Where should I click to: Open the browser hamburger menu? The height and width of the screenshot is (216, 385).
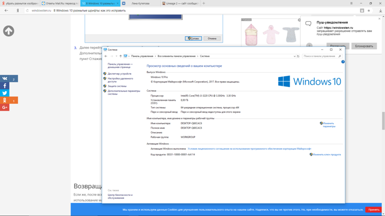click(351, 3)
